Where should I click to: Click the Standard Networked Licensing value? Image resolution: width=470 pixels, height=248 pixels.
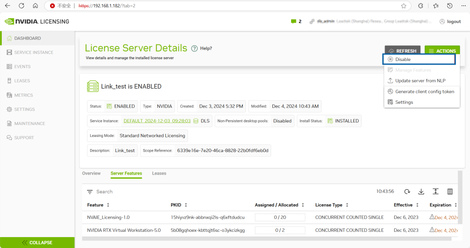tap(152, 136)
